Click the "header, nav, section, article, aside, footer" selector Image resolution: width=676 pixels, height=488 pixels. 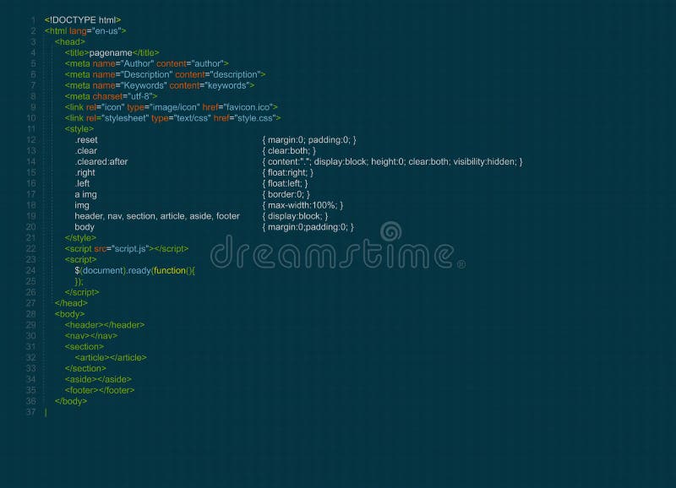(157, 216)
